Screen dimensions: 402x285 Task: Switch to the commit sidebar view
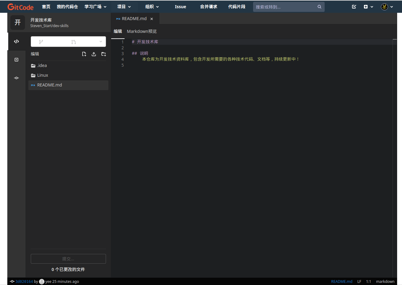[16, 78]
